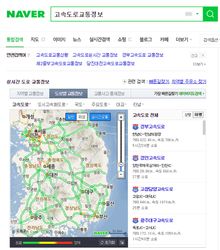Viewport: 220px width, 250px height.
Task: Click the 신고 report button
Action: [x=194, y=55]
